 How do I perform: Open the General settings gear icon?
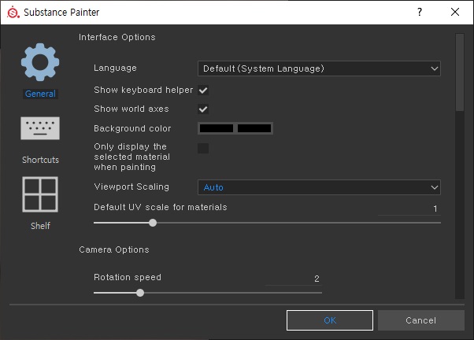click(40, 62)
